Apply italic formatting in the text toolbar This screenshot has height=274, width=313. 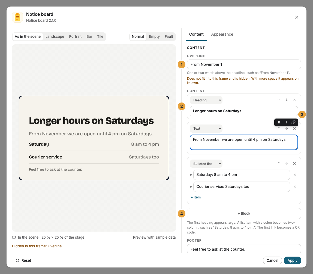point(286,122)
